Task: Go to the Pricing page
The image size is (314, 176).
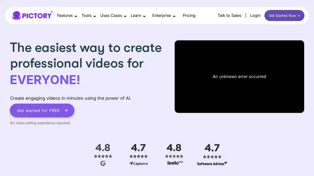Action: point(189,16)
